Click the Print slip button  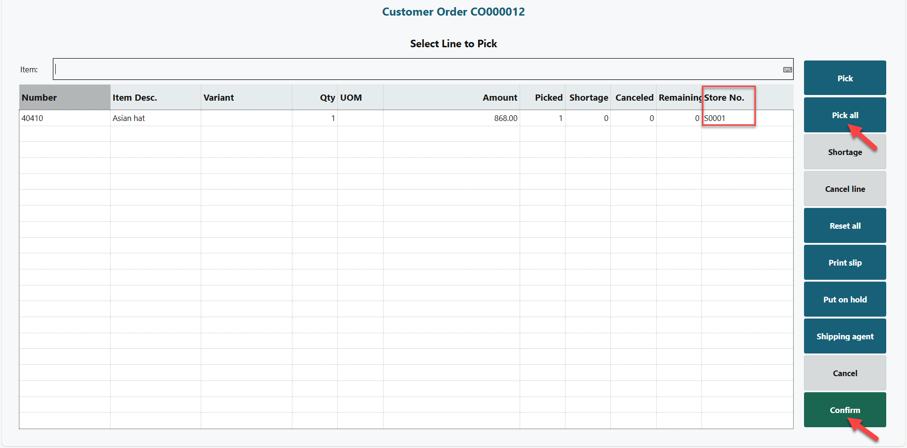click(x=844, y=263)
